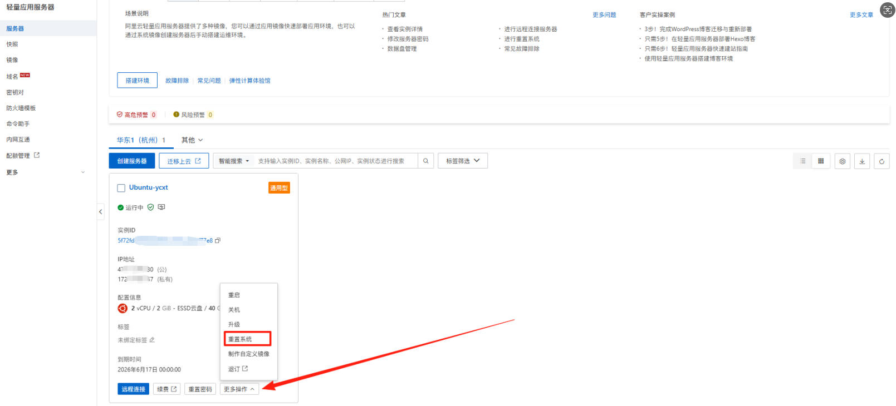
Task: Open 服务器 in the sidebar
Action: 48,28
